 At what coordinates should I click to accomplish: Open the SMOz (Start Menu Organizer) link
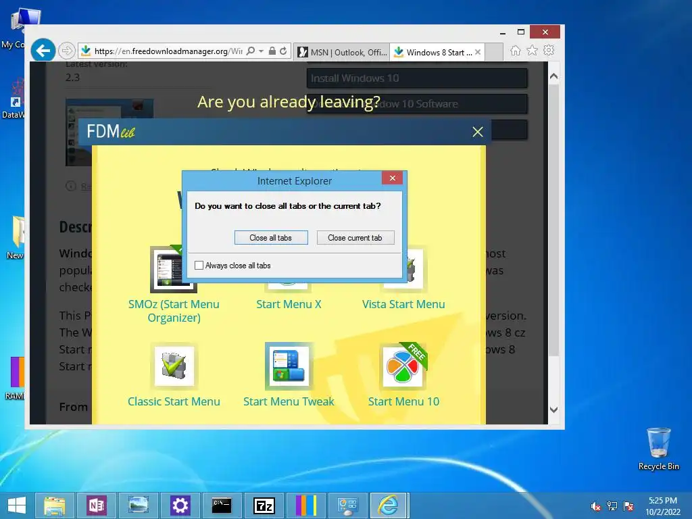tap(174, 311)
